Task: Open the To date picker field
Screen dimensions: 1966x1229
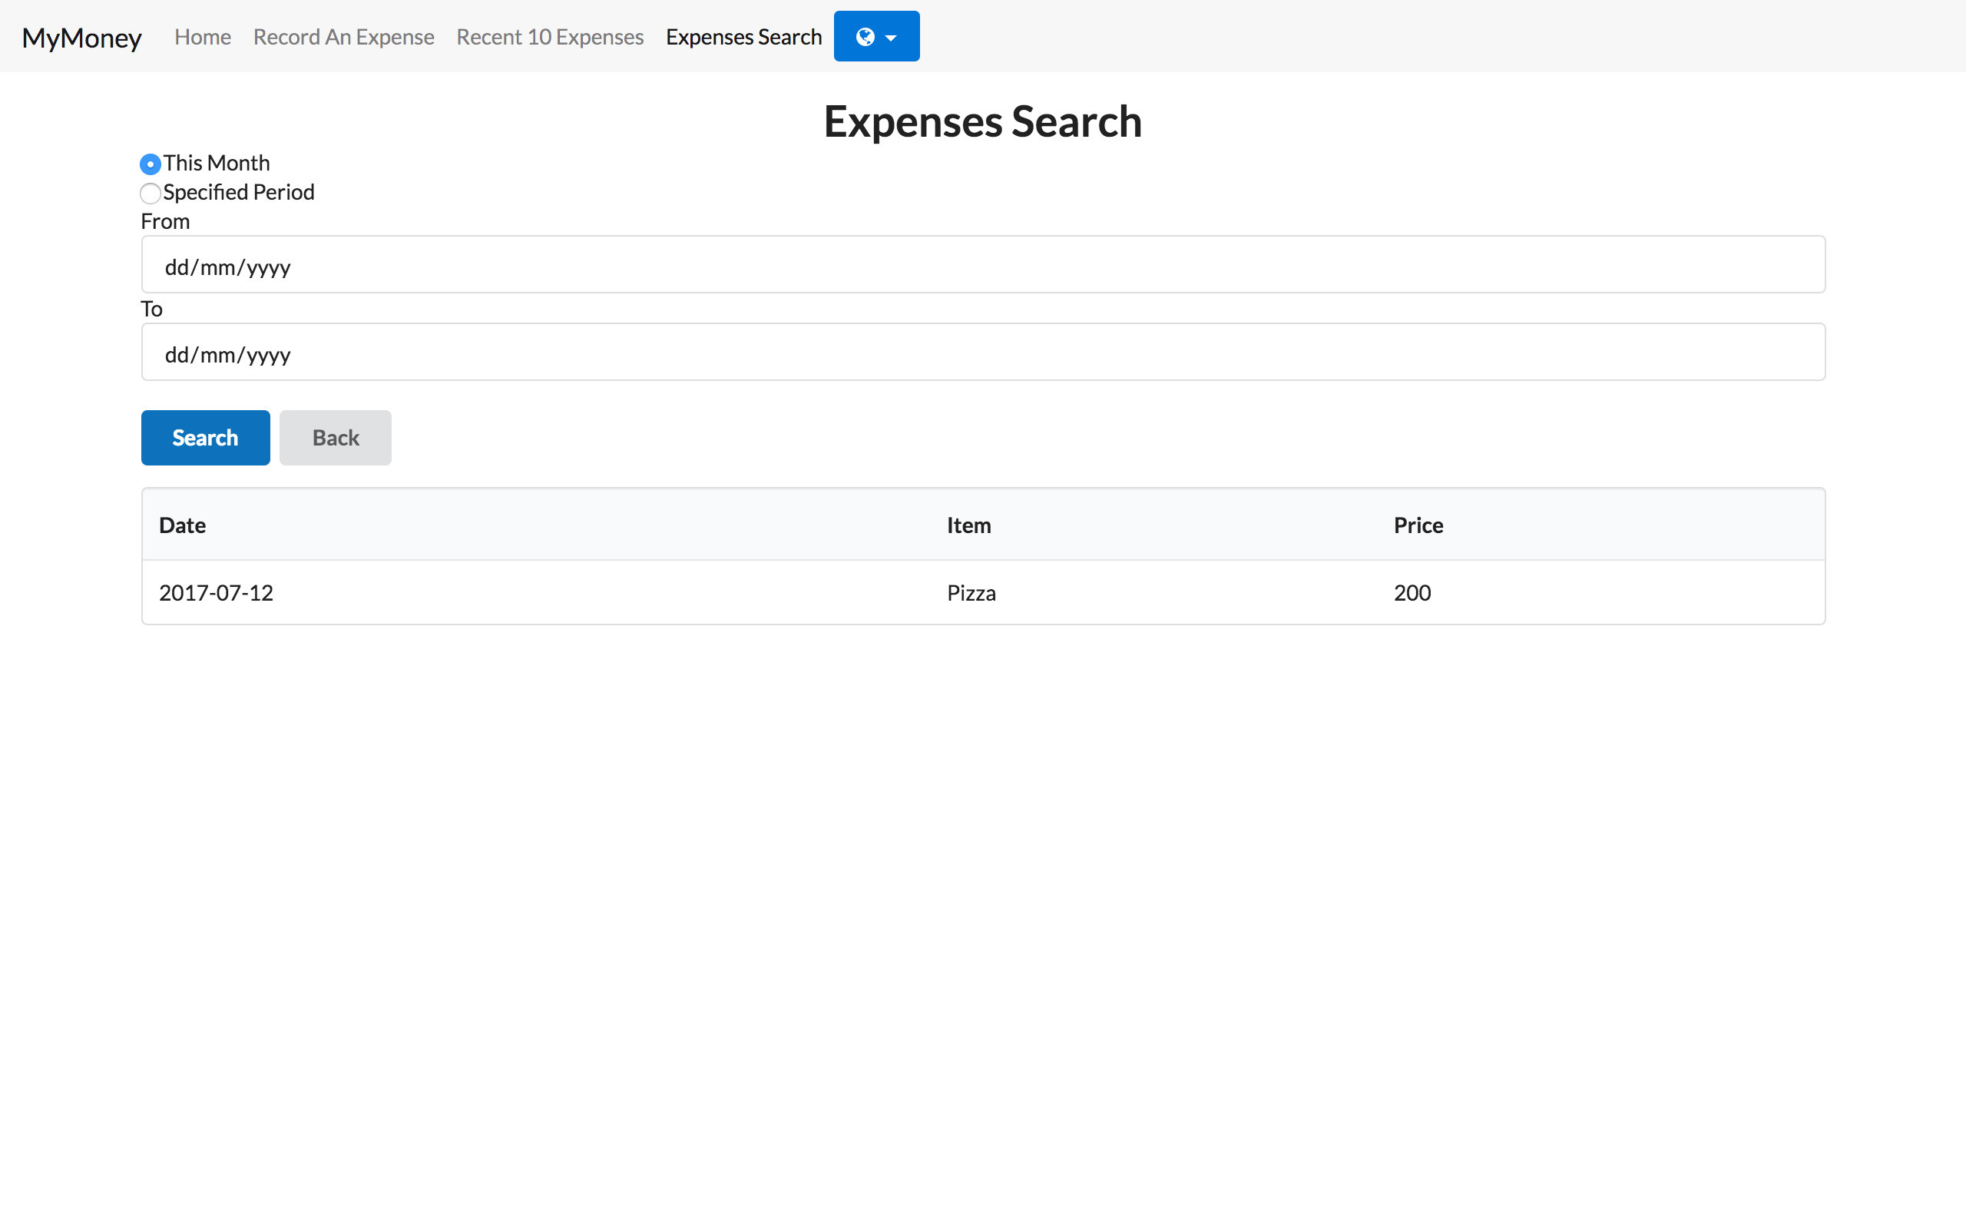Action: [982, 352]
